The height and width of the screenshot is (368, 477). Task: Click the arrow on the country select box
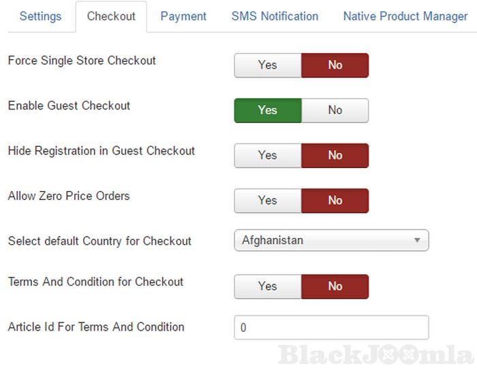pyautogui.click(x=417, y=241)
